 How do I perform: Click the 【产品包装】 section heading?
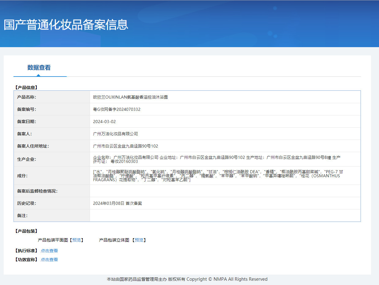point(26,231)
